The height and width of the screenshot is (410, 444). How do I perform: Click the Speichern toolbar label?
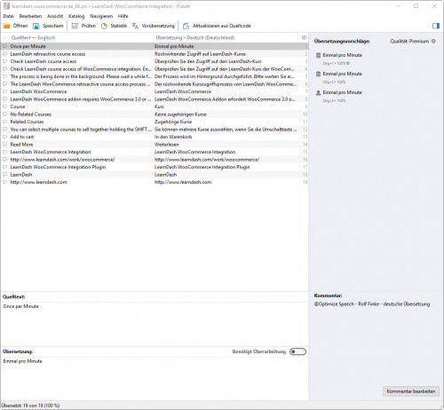[53, 26]
